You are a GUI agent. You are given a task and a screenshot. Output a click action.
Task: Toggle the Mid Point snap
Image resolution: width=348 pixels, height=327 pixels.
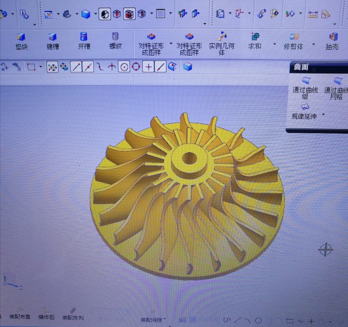pos(88,67)
